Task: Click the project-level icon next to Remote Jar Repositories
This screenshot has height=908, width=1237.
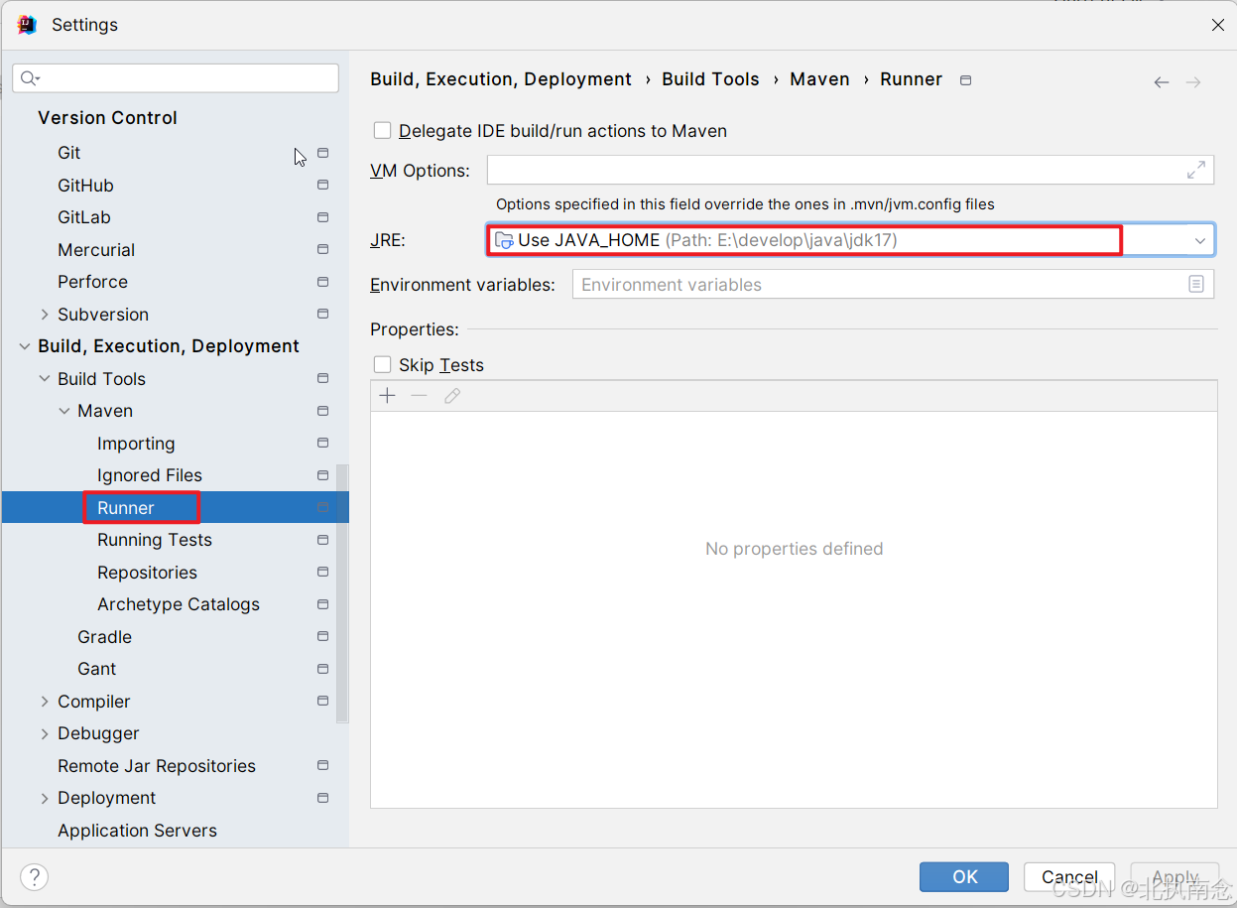Action: pyautogui.click(x=322, y=766)
